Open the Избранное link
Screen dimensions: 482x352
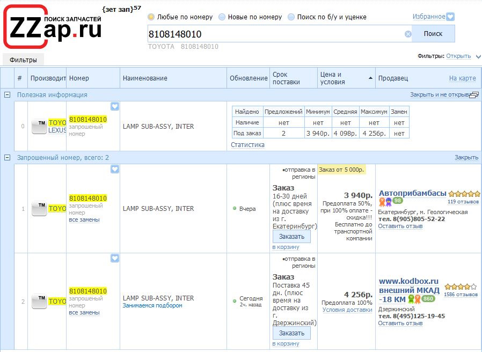pos(429,17)
